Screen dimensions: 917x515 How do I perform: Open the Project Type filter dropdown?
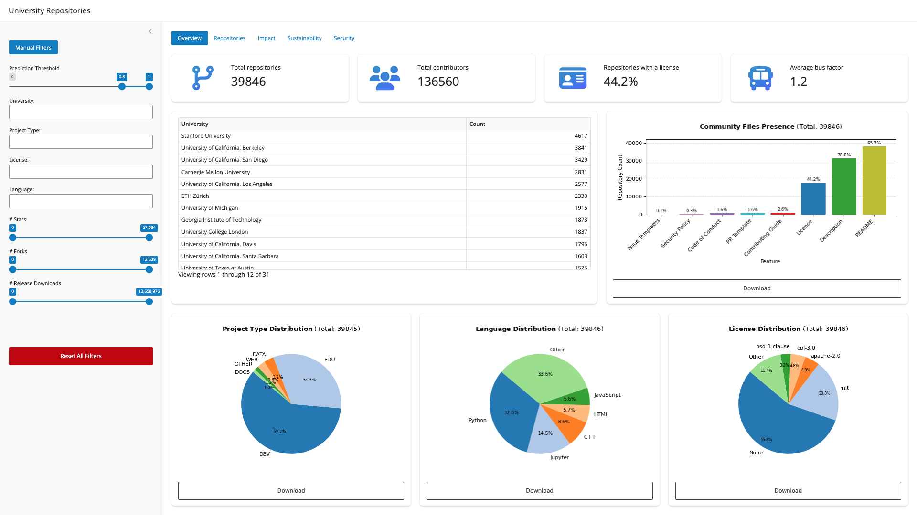coord(81,142)
